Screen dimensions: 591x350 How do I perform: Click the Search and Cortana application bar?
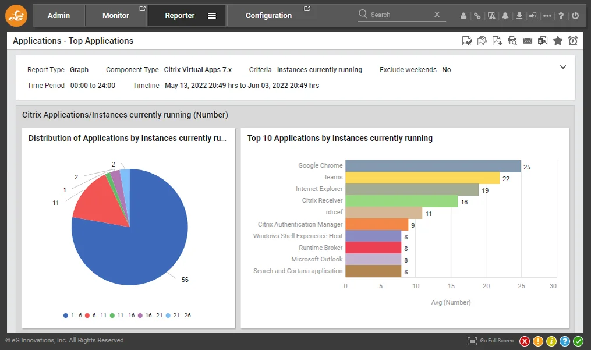(373, 271)
